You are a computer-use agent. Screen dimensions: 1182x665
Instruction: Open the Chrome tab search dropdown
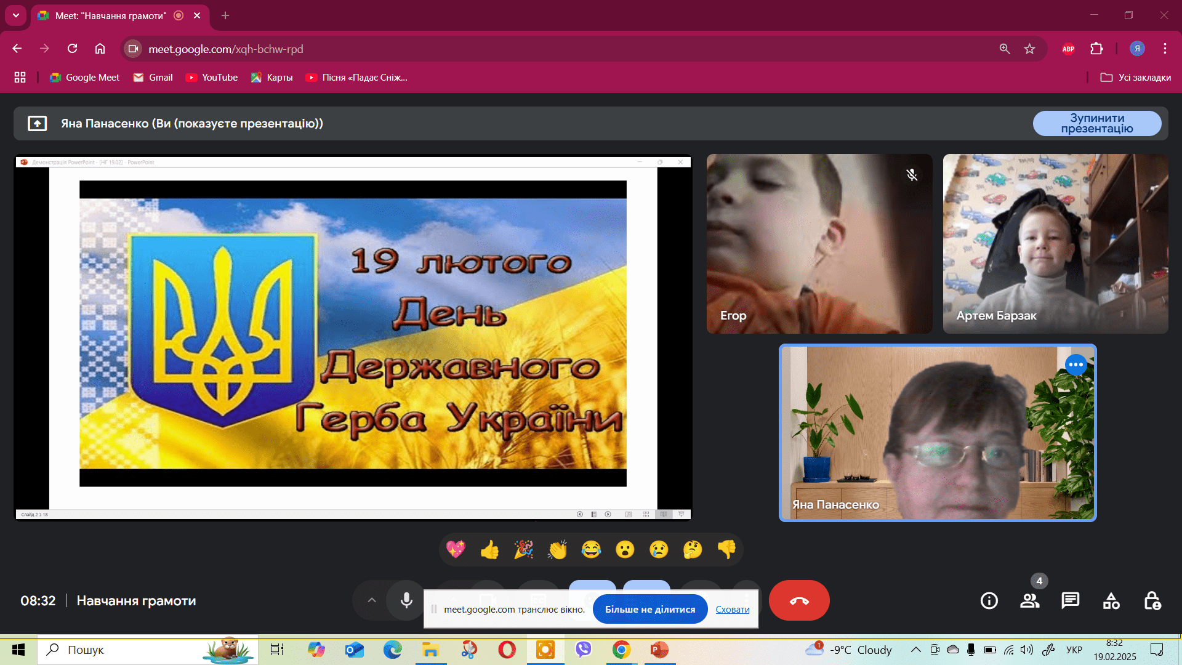pos(16,15)
